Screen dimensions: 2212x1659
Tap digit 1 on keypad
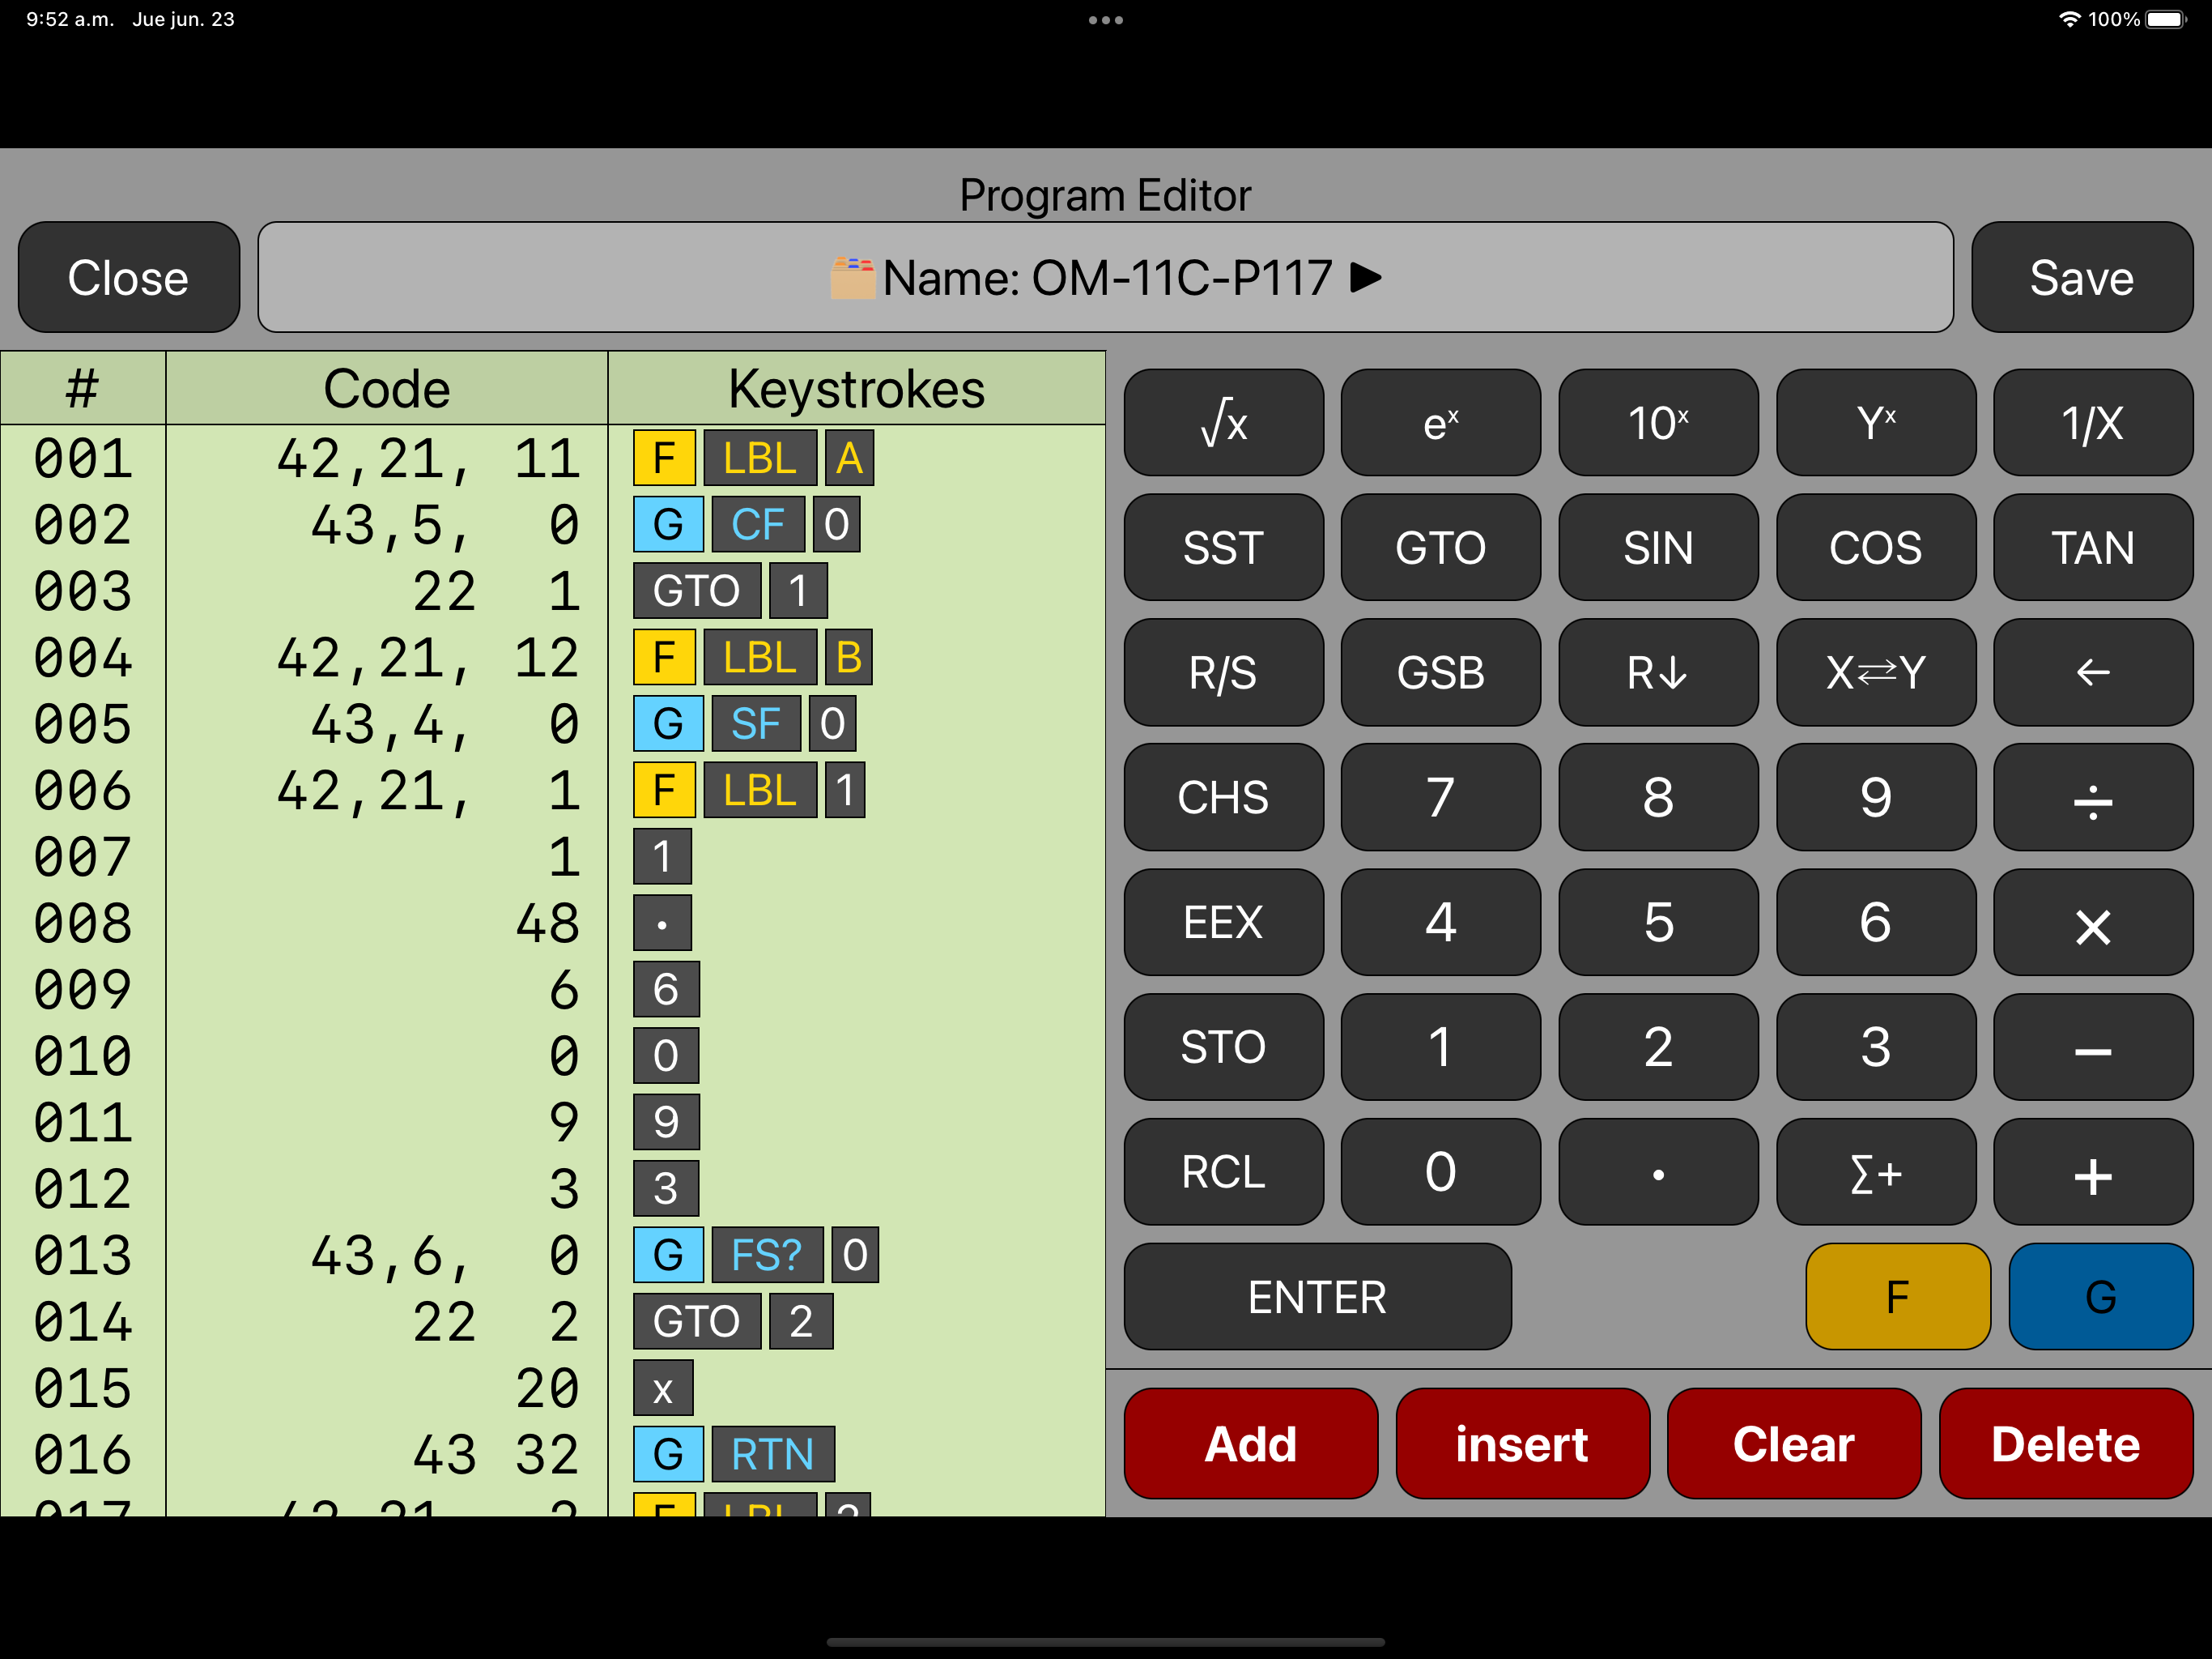point(1440,1047)
